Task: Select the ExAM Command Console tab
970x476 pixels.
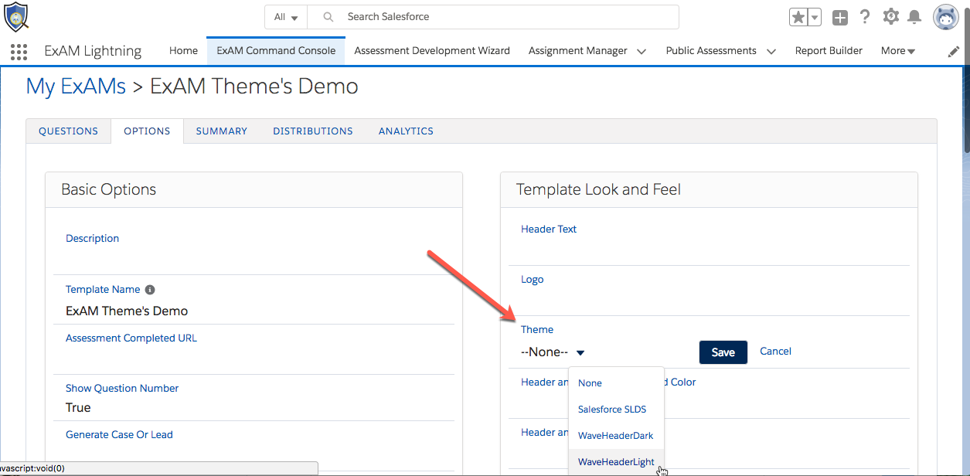Action: (276, 51)
